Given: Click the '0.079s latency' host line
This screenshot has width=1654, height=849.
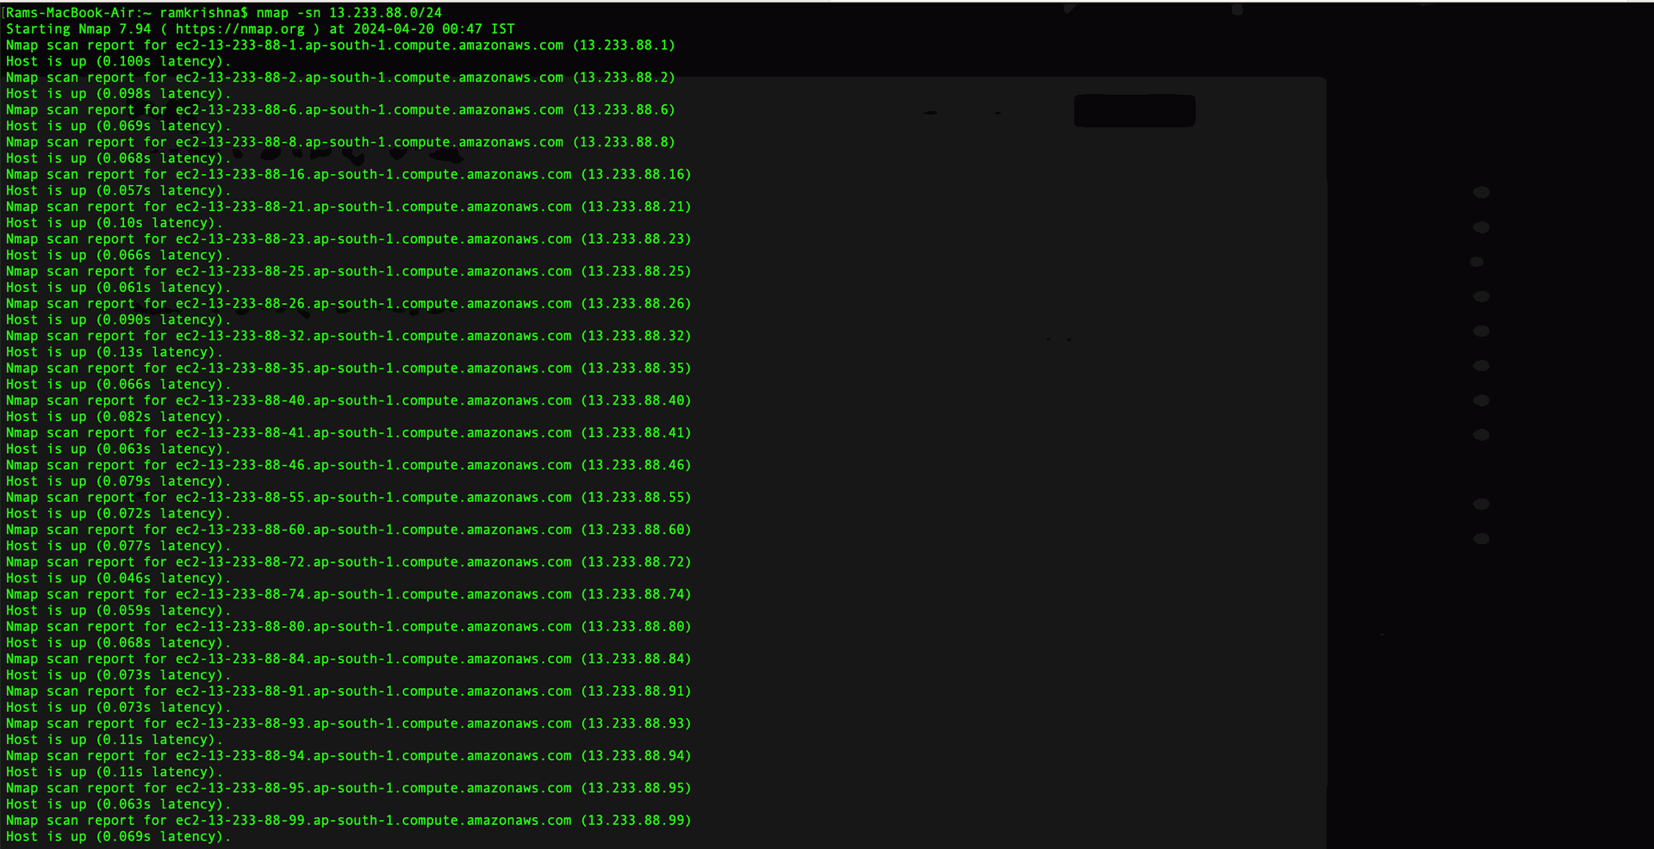Looking at the screenshot, I should point(119,481).
